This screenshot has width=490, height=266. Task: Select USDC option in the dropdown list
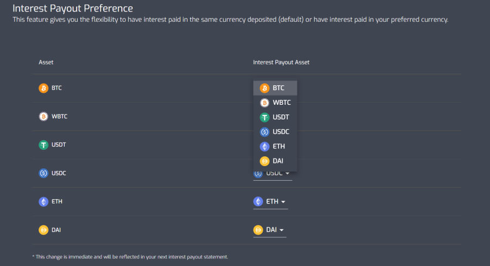point(275,131)
